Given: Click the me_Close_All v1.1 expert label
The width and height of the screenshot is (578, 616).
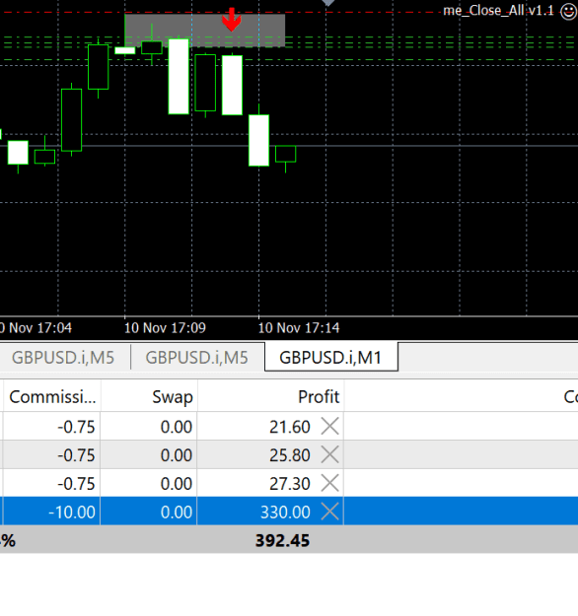Looking at the screenshot, I should tap(498, 11).
